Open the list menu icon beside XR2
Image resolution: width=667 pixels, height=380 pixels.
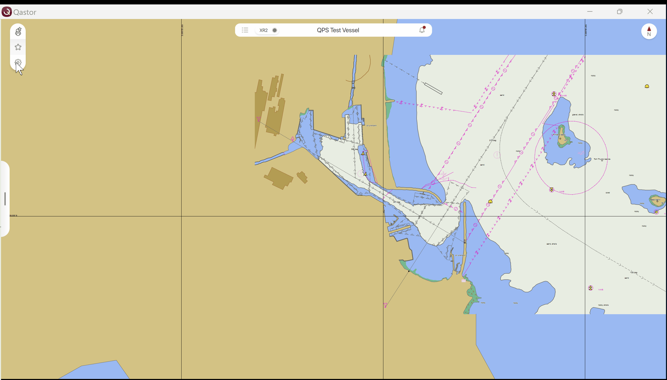[245, 30]
